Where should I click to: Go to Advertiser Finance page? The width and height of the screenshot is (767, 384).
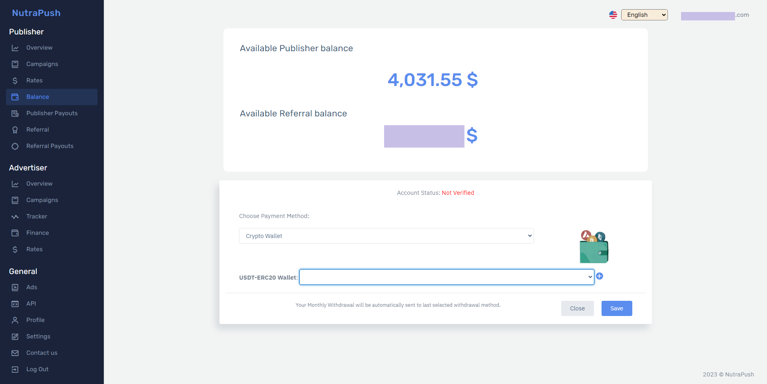click(38, 233)
